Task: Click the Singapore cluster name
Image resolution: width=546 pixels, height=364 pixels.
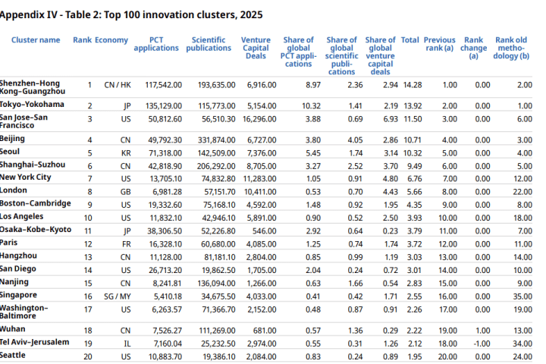Action: (19, 294)
